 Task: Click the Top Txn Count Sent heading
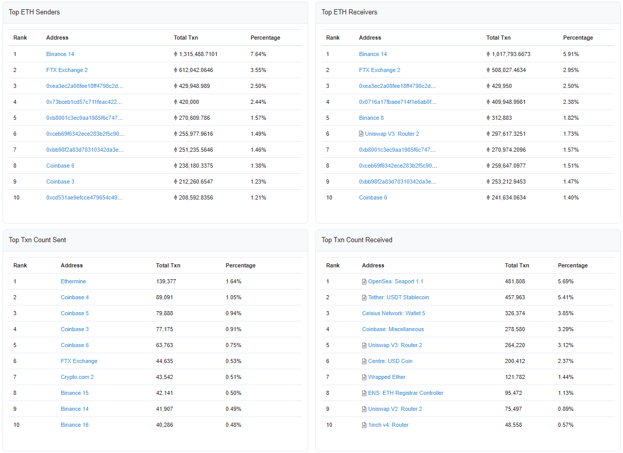(x=38, y=240)
